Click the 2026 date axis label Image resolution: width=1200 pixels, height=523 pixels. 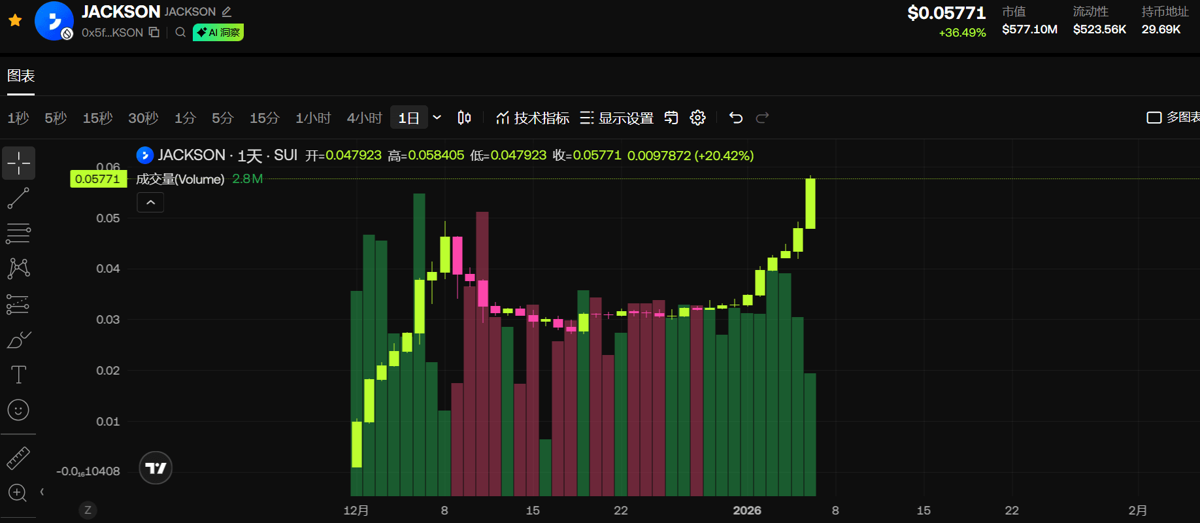pos(747,511)
